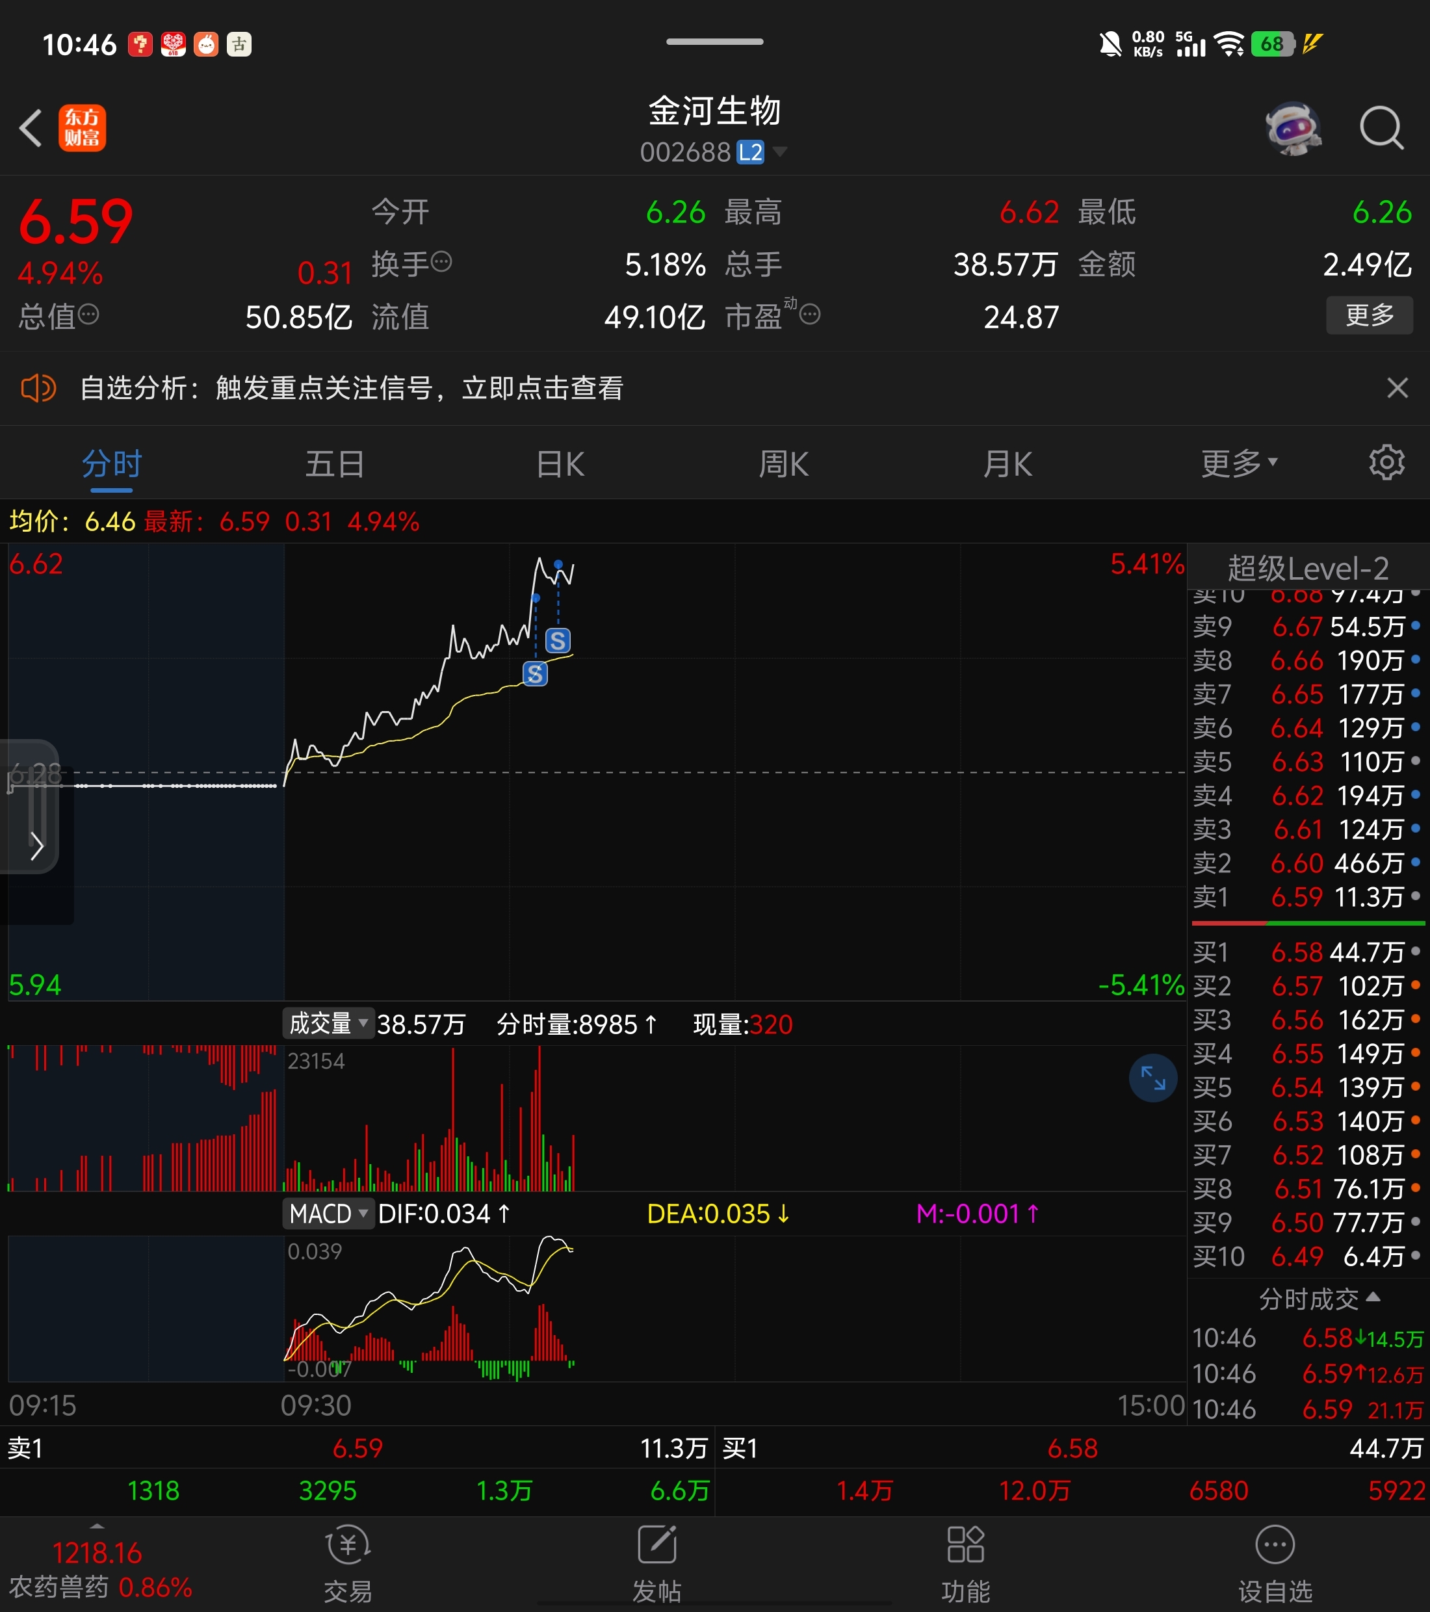Image resolution: width=1430 pixels, height=1612 pixels.
Task: Tap the top drag handle bar
Action: tap(714, 42)
